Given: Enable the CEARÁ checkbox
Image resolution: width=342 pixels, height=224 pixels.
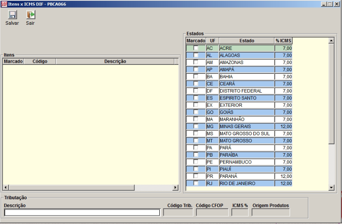Looking at the screenshot, I should pos(195,84).
